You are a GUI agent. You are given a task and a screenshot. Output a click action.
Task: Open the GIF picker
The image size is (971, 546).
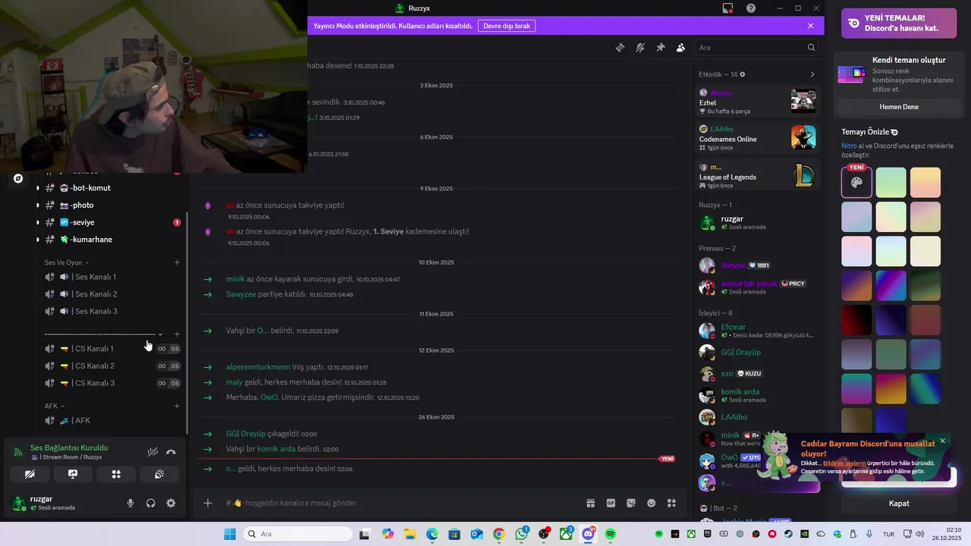tap(611, 503)
